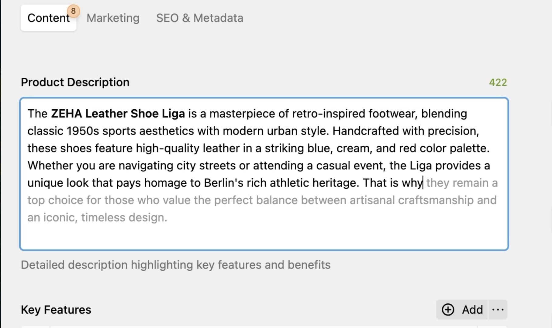
Task: Select the Content tab
Action: (48, 18)
